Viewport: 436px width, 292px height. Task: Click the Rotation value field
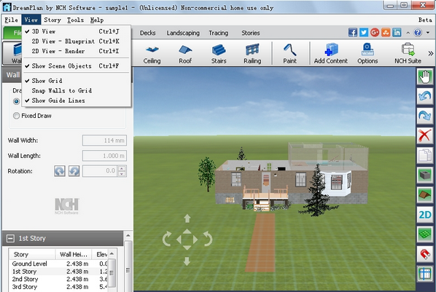[101, 171]
